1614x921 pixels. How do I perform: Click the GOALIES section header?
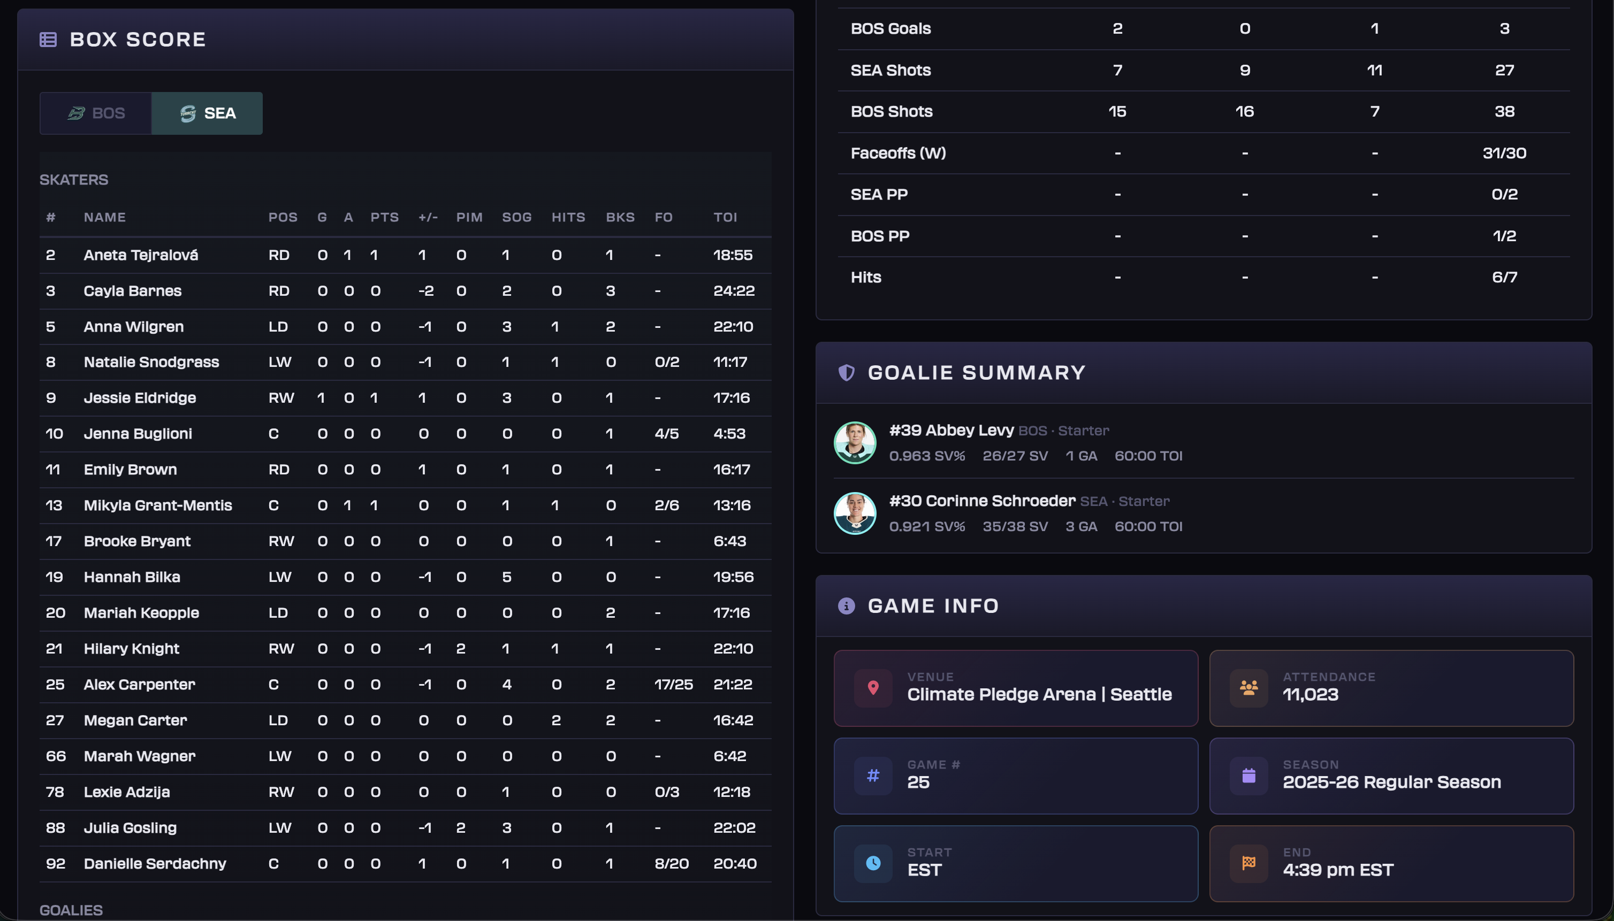[72, 910]
